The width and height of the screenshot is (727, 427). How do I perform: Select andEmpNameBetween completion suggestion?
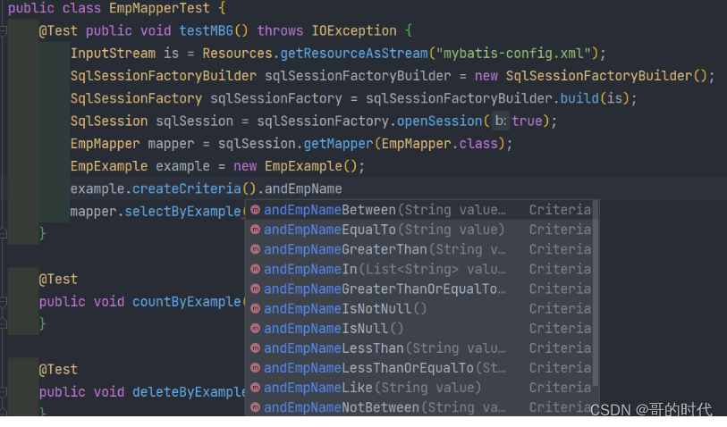click(x=421, y=210)
